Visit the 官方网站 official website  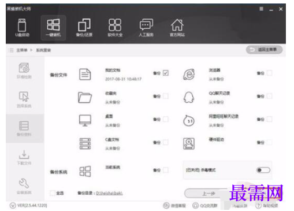pyautogui.click(x=177, y=28)
